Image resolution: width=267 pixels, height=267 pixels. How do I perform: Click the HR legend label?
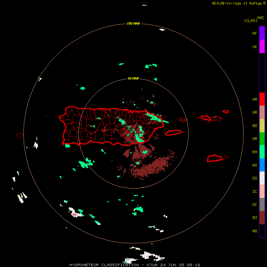tap(255, 139)
